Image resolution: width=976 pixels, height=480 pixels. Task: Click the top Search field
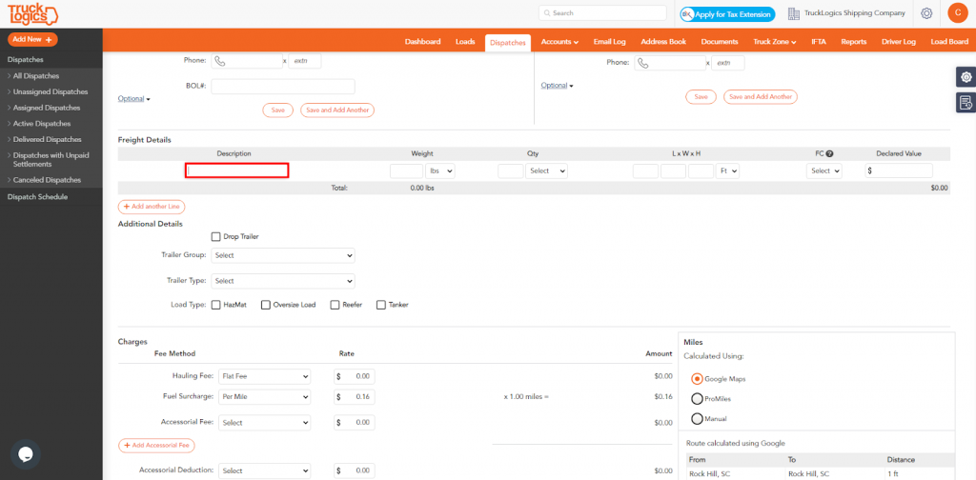tap(602, 13)
